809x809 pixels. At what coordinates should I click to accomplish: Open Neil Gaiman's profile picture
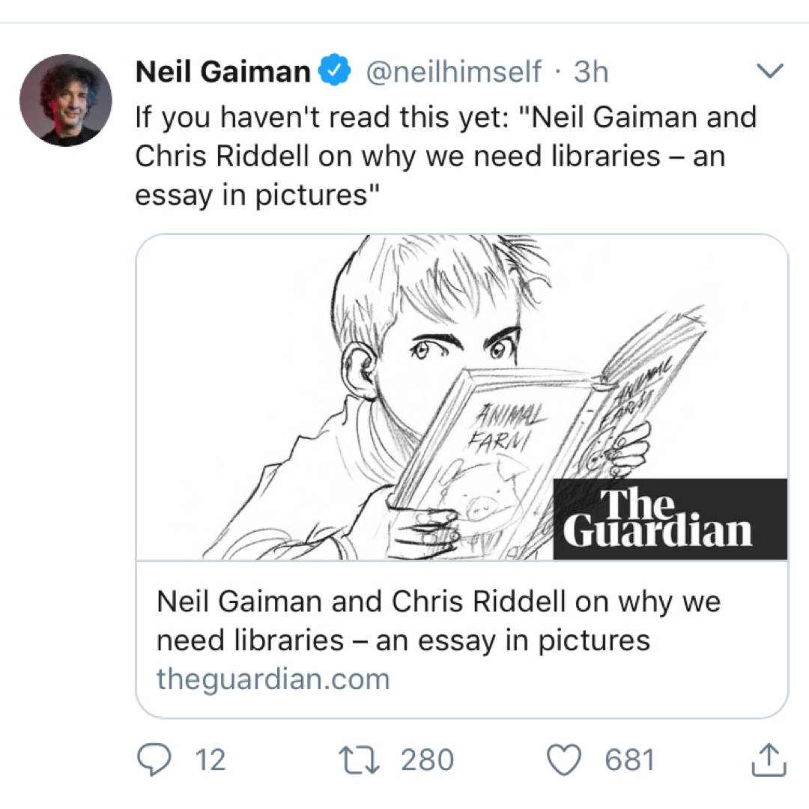[65, 100]
